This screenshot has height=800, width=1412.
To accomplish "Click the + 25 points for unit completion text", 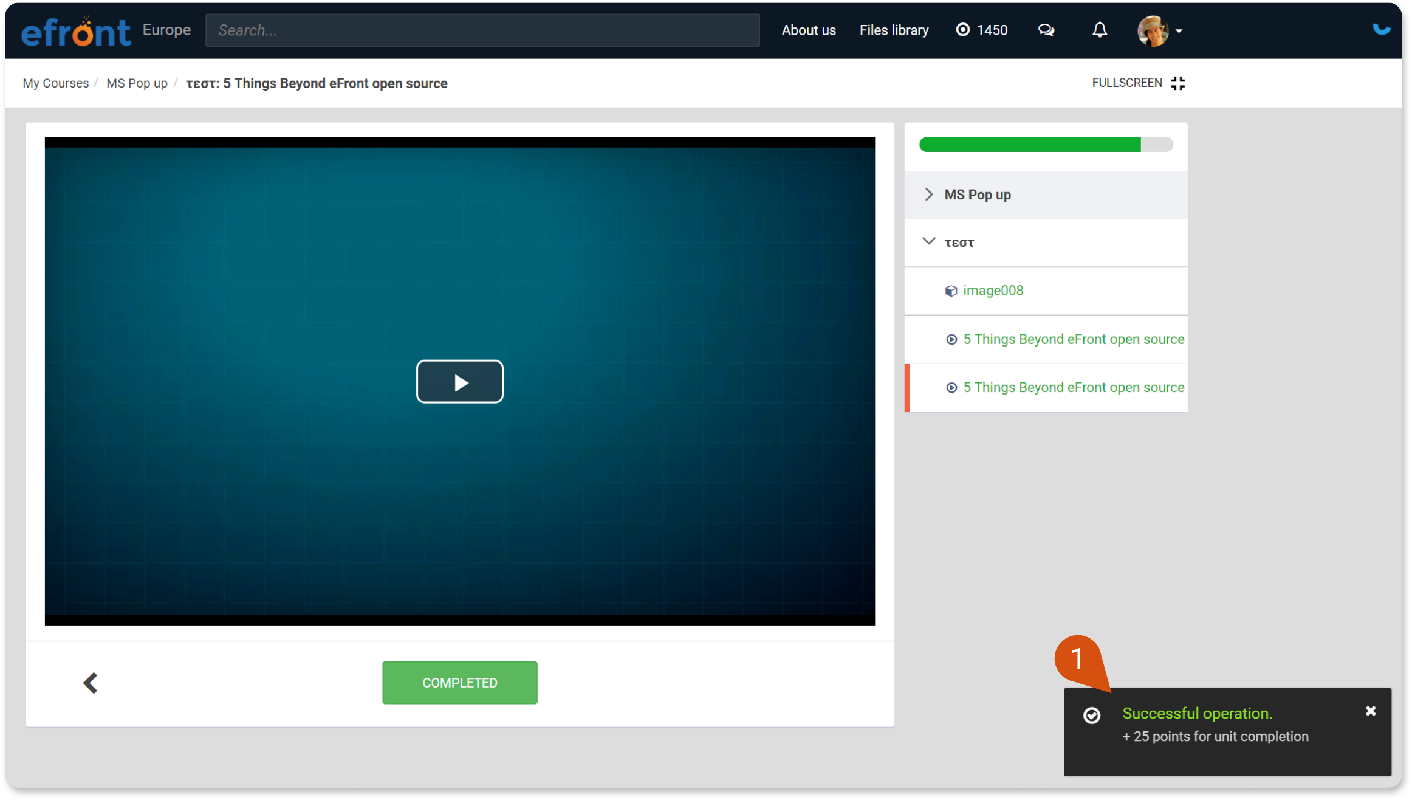I will (1215, 736).
